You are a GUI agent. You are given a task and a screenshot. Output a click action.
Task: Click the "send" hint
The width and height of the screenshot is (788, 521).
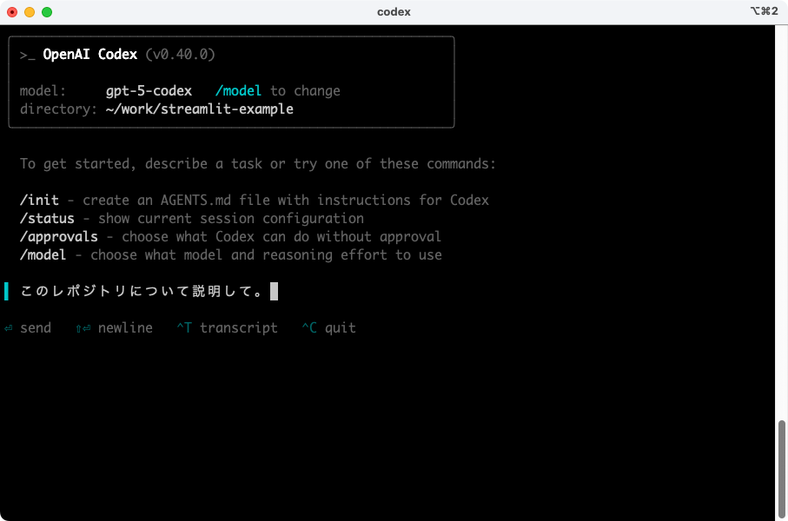tap(36, 328)
